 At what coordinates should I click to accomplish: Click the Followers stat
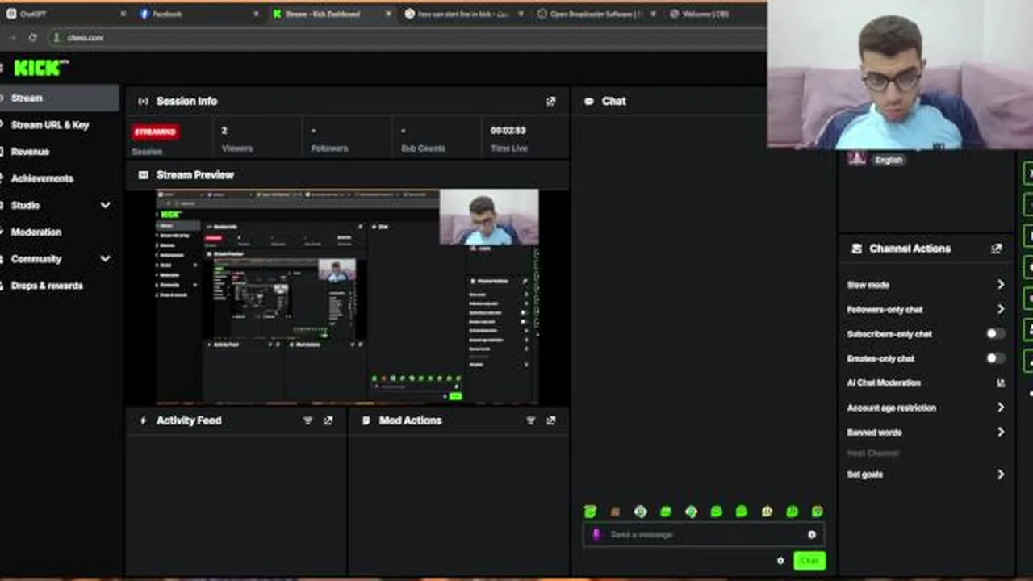coord(329,139)
